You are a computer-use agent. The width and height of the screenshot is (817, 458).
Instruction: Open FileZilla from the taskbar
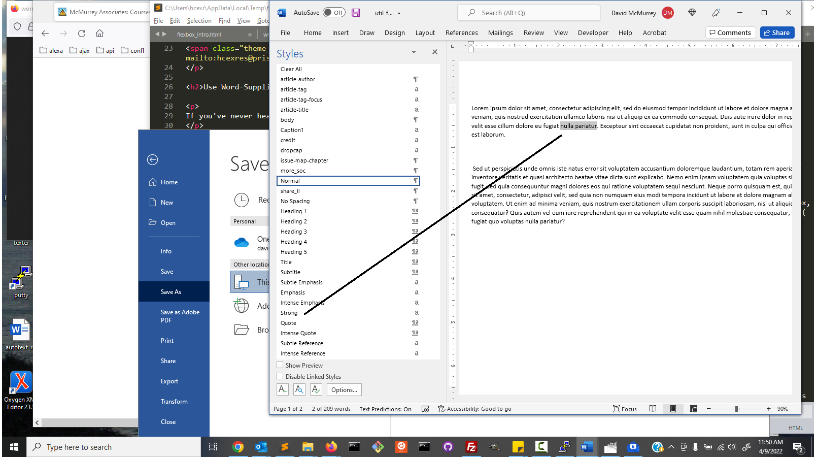click(x=471, y=447)
